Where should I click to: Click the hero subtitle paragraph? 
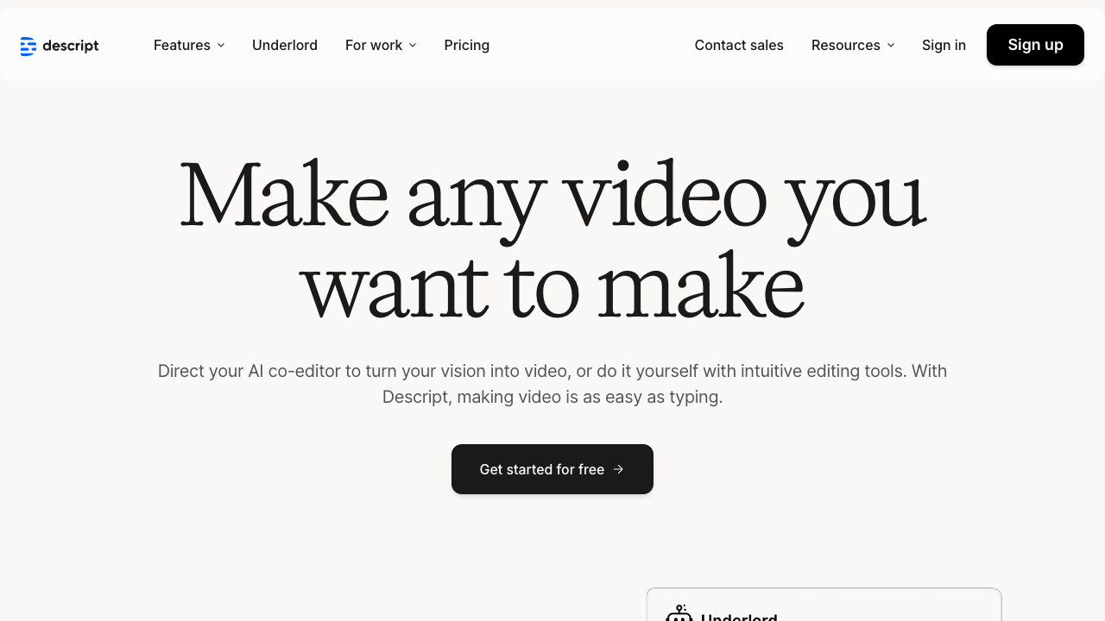(x=552, y=384)
